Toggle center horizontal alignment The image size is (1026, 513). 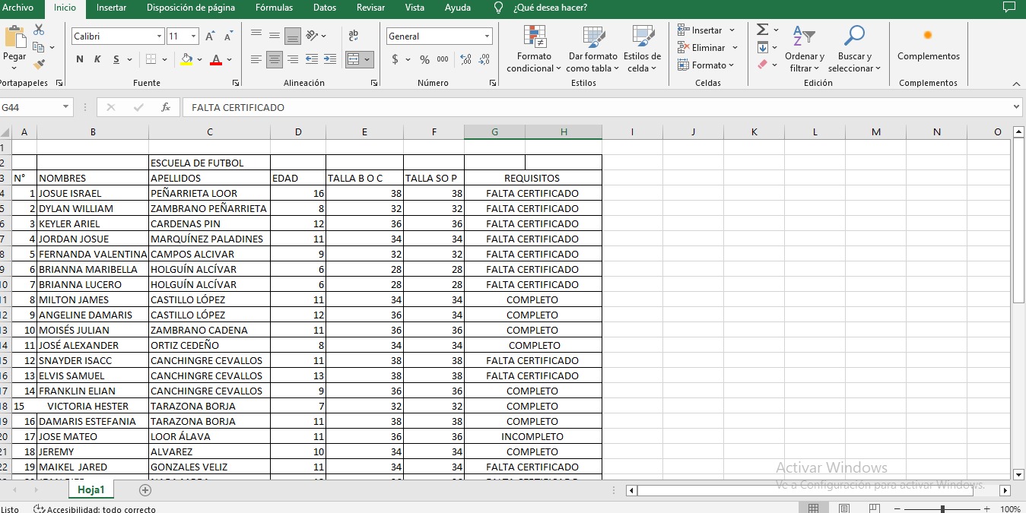(275, 59)
